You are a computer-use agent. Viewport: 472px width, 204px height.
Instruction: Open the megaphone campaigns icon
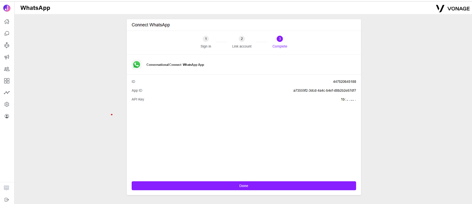click(7, 57)
